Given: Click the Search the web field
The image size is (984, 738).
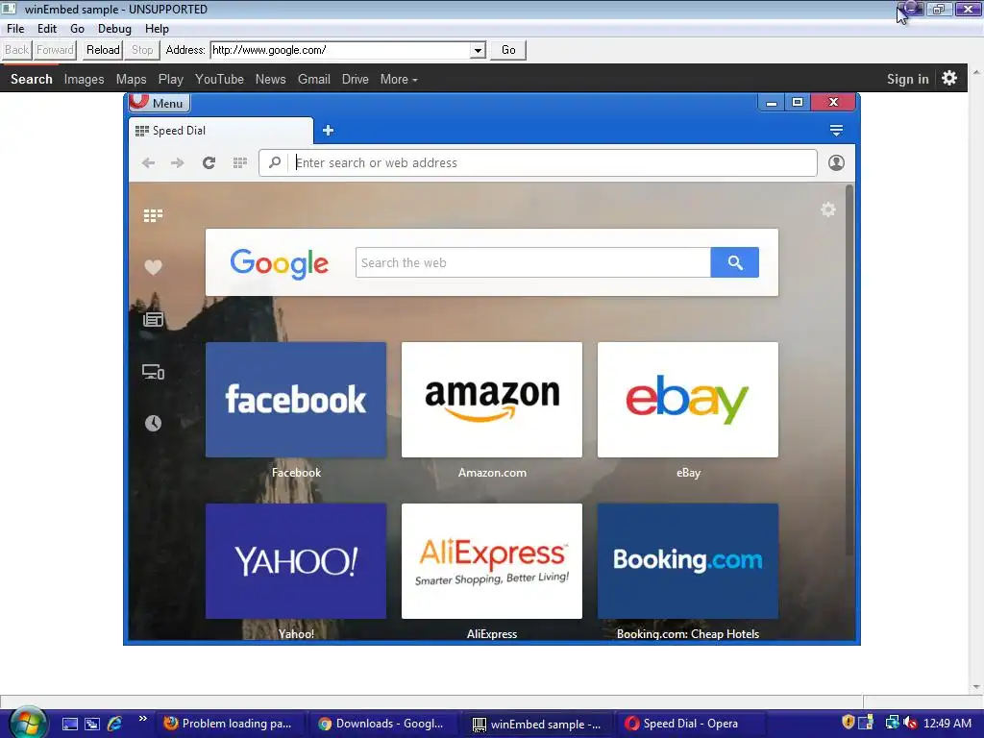Looking at the screenshot, I should [x=532, y=262].
